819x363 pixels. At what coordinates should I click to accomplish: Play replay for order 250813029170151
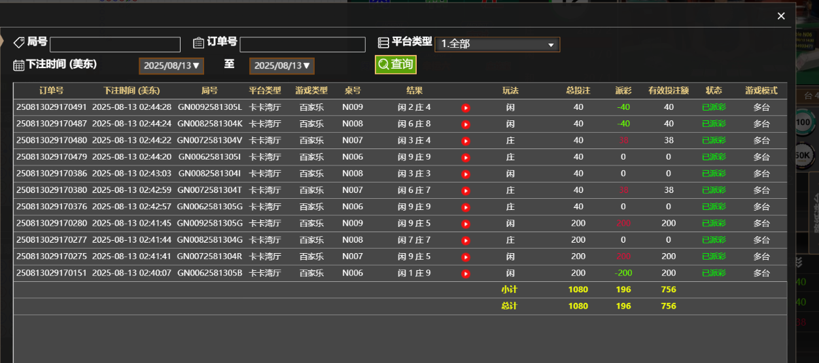466,273
